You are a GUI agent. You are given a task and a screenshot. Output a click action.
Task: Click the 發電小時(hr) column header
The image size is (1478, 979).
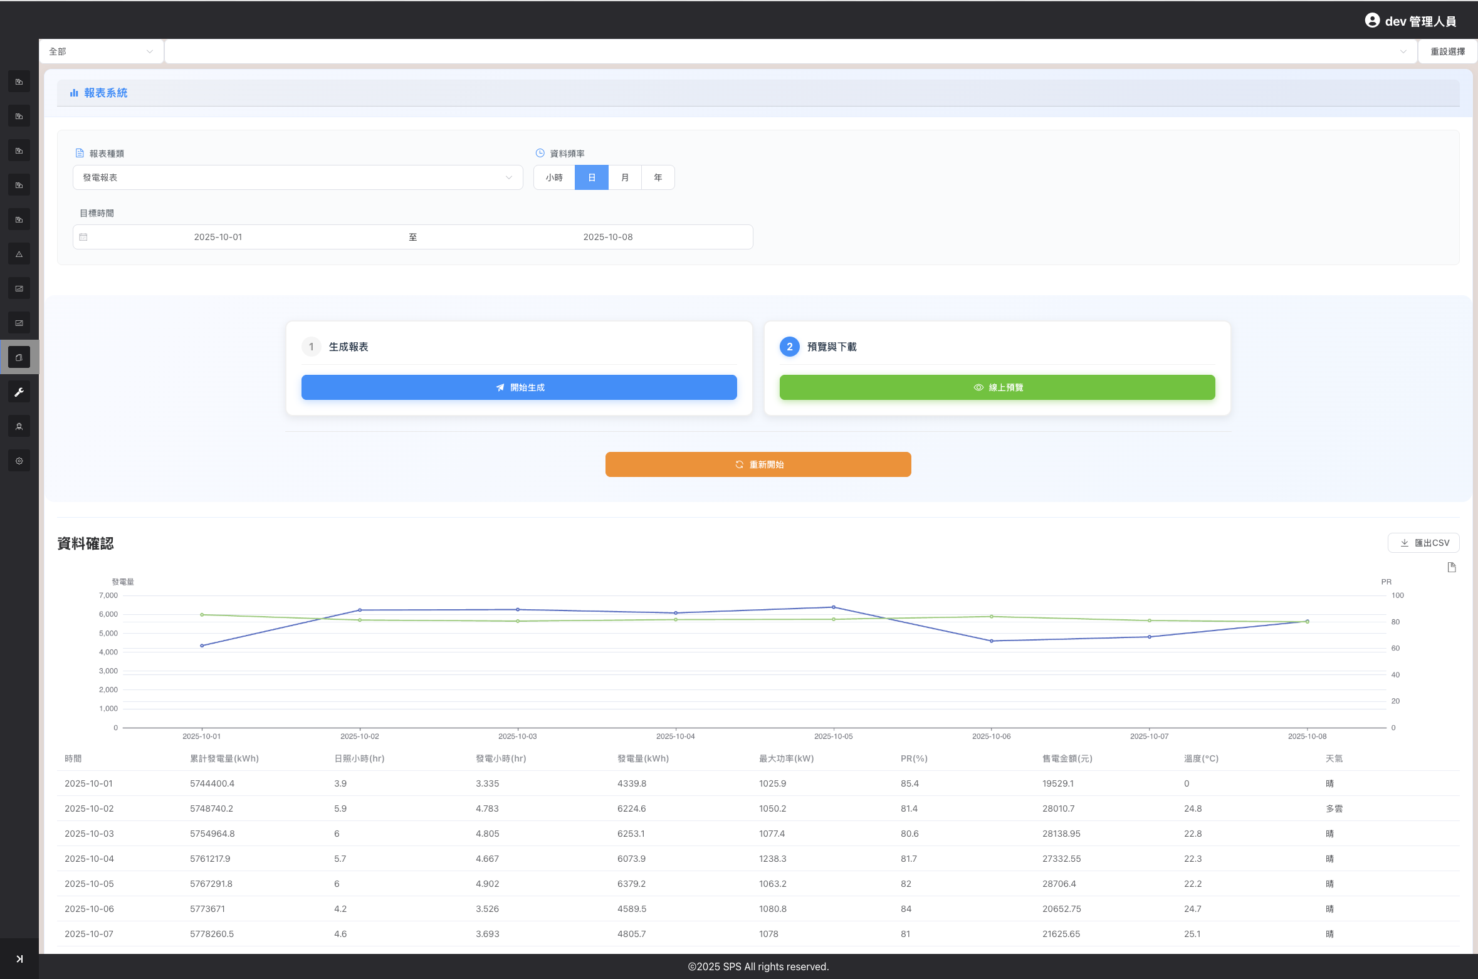tap(501, 758)
